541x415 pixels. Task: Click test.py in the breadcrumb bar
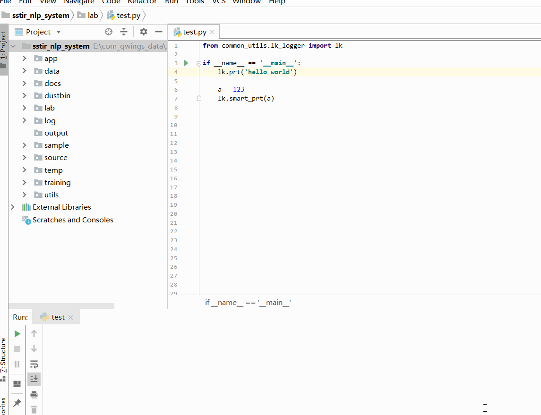pyautogui.click(x=124, y=16)
